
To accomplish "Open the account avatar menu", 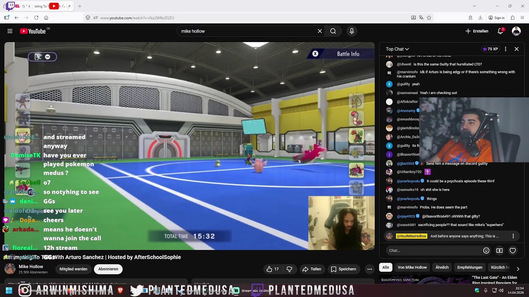I will point(516,31).
